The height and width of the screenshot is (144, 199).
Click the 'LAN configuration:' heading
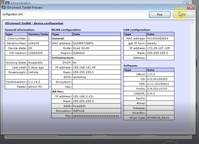137,30
